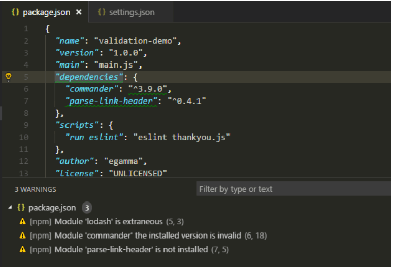Click the "run eslint" key on line 10
This screenshot has height=269, width=394.
(x=94, y=137)
